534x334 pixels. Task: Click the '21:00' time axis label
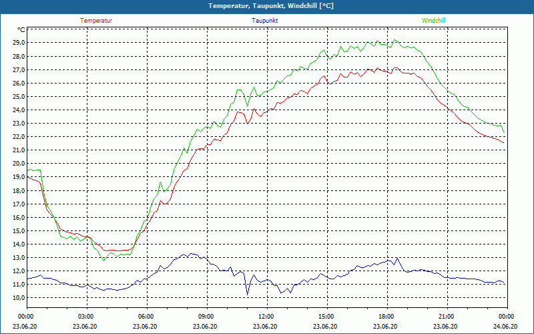click(x=447, y=317)
